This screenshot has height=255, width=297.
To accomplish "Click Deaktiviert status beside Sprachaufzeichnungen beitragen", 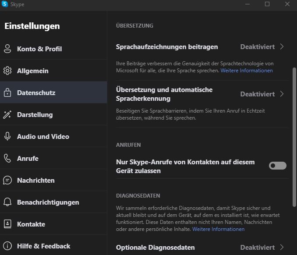I will pyautogui.click(x=258, y=47).
